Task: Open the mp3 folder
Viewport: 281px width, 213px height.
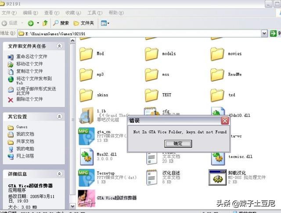Action: tap(86, 75)
